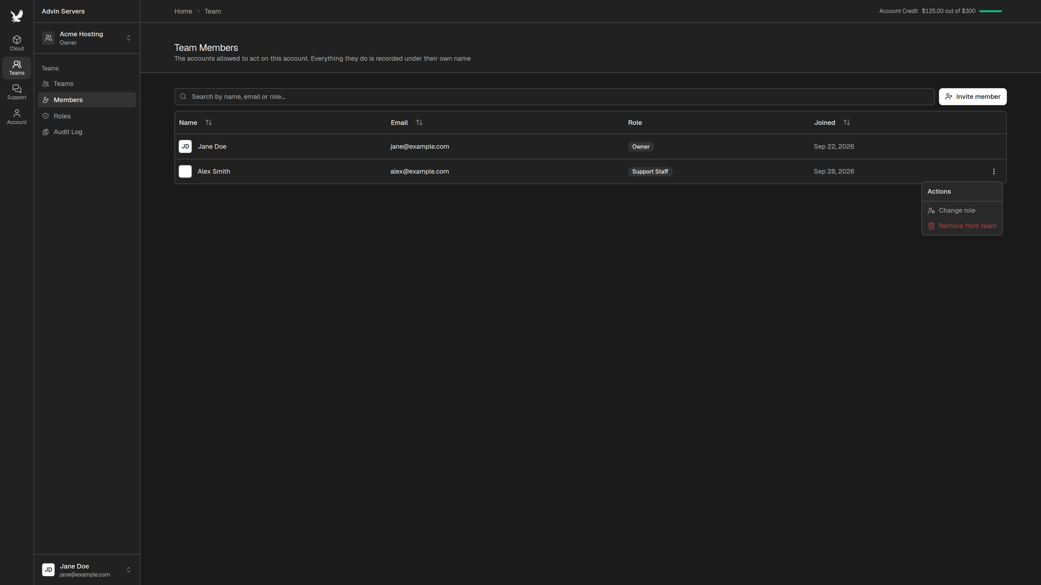Open the Support section in the rail
The image size is (1041, 585).
(x=17, y=92)
